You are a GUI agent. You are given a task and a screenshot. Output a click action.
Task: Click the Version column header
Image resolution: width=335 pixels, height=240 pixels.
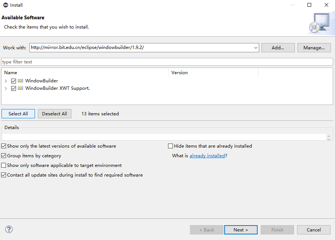tap(214, 73)
